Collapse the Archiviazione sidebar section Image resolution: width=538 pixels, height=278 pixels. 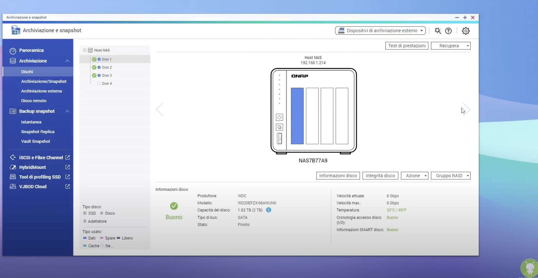[x=67, y=61]
